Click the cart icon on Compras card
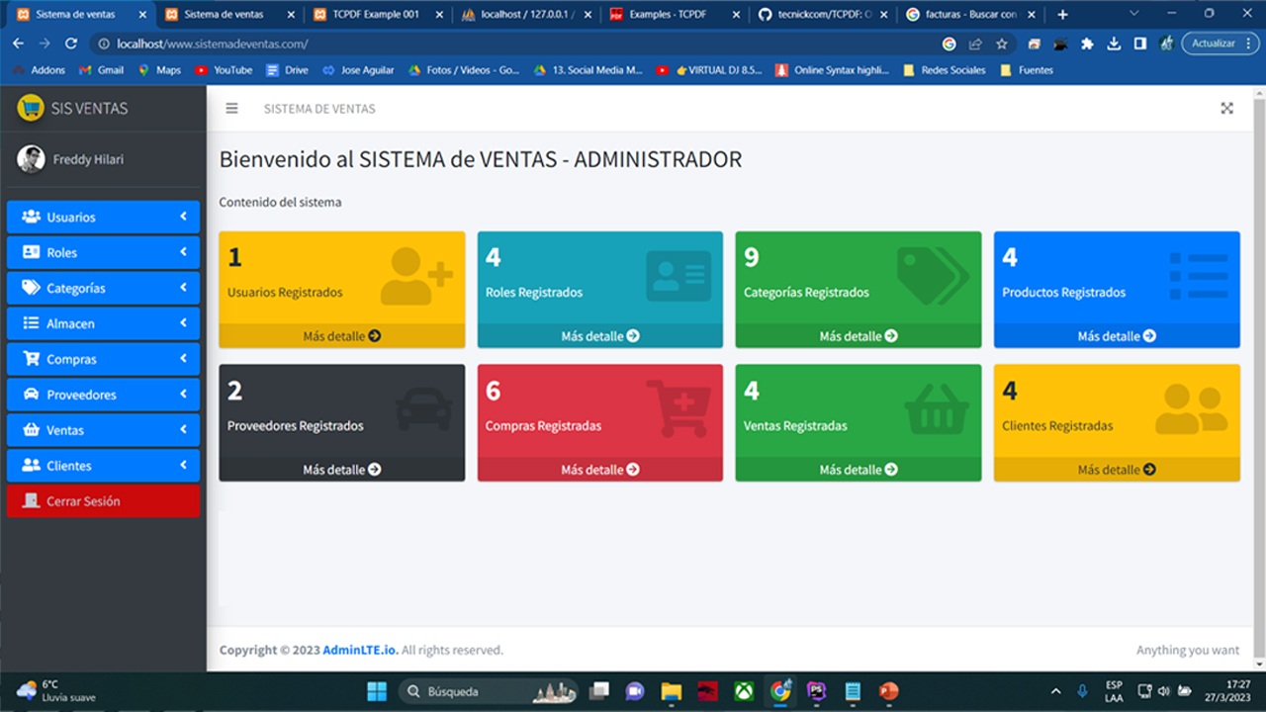 coord(678,407)
